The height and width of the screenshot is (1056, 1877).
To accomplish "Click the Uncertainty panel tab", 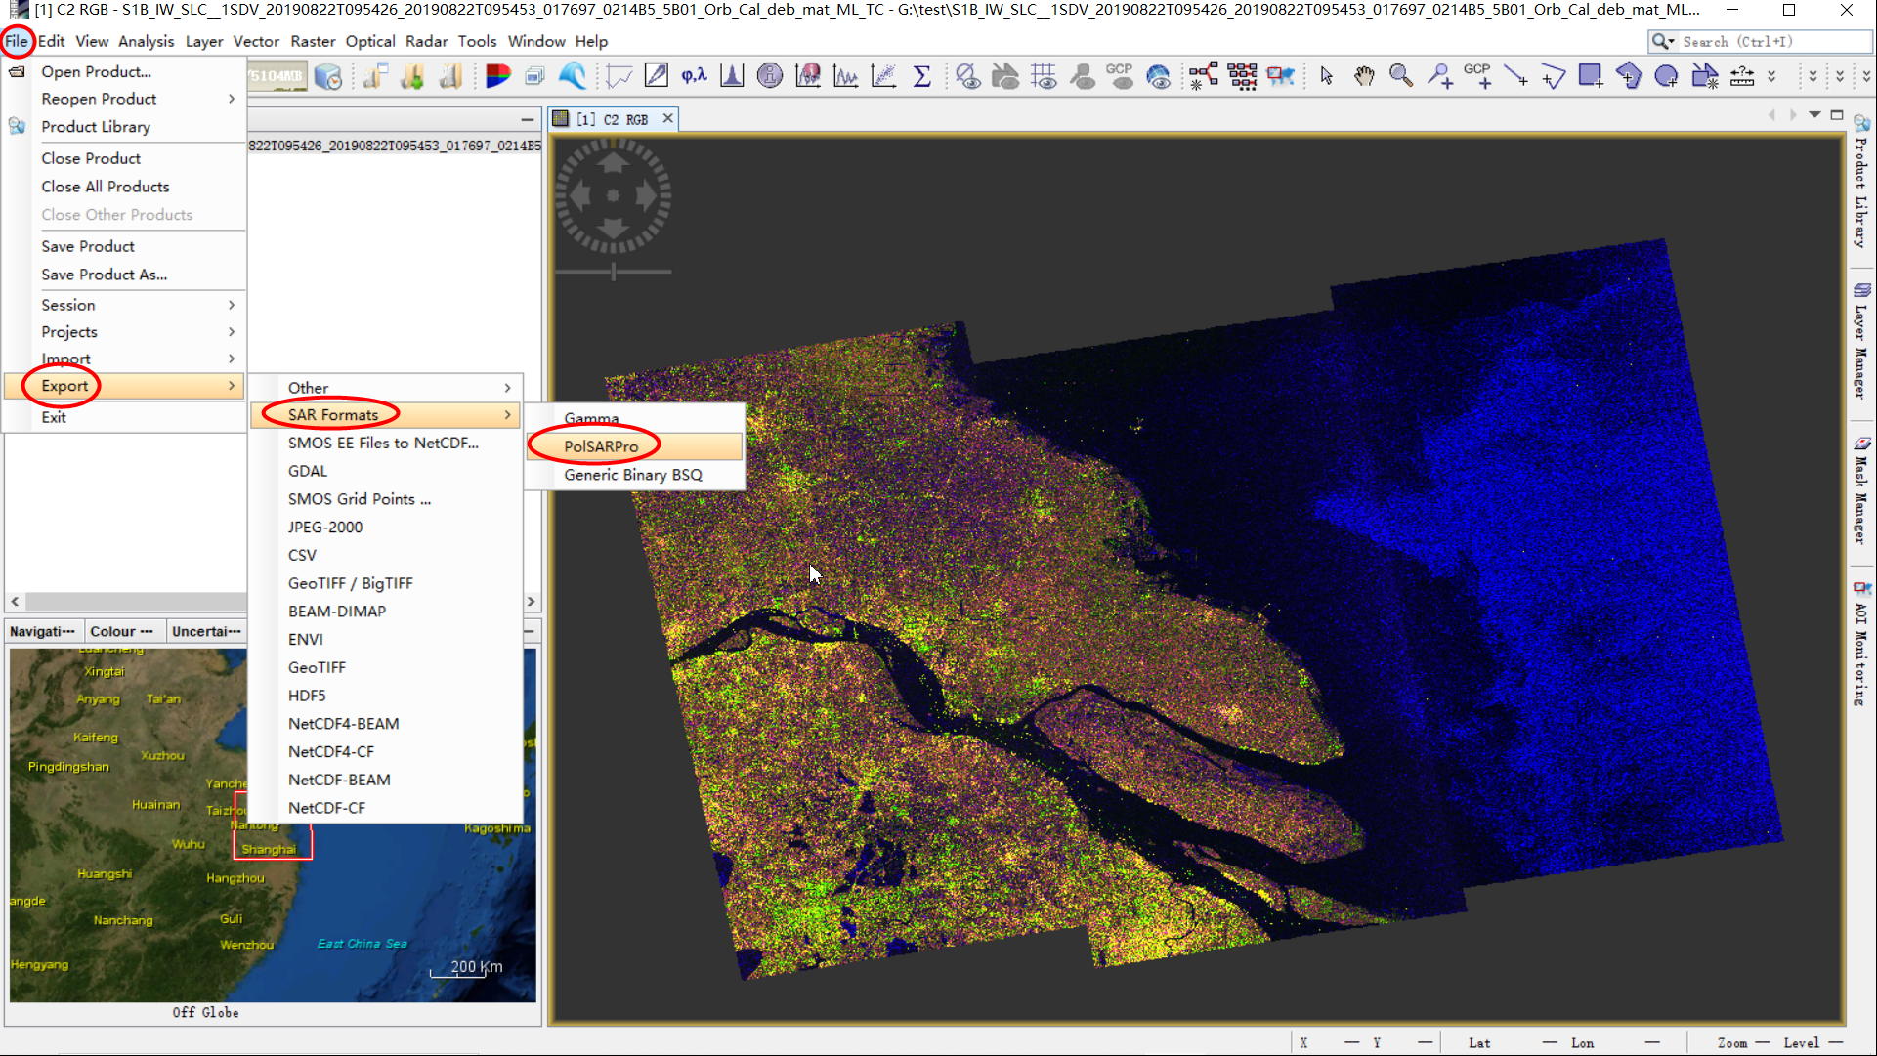I will (x=206, y=630).
